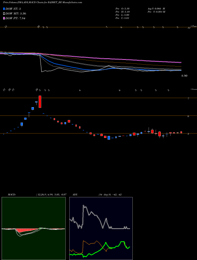The image size is (197, 260).
Task: Click the last price label on EMA chart
Action: 184,76
